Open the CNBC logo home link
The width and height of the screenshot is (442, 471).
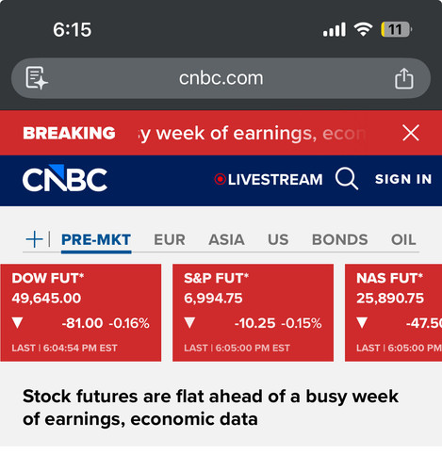[65, 178]
